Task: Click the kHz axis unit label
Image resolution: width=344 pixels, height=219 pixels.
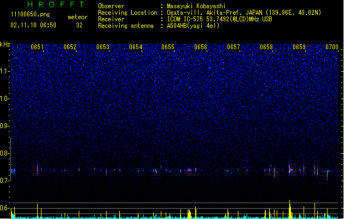Action: [5, 44]
